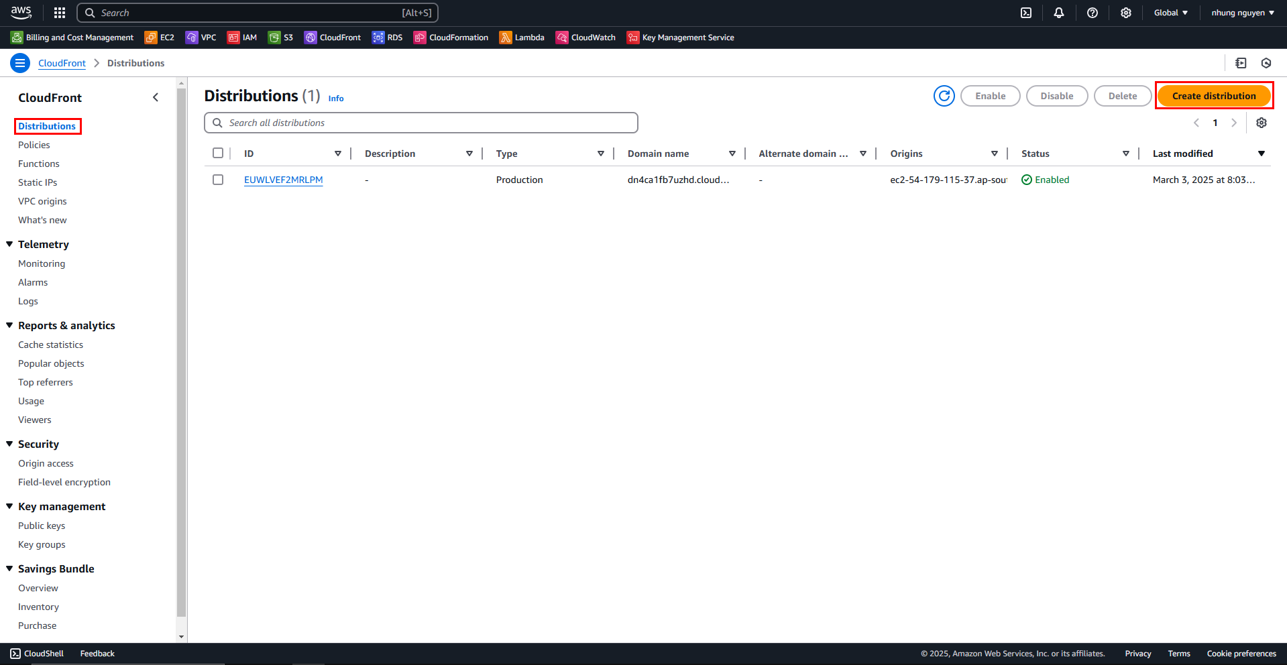Screen dimensions: 1287x665
Task: Open the VPC service shortcut
Action: 201,38
